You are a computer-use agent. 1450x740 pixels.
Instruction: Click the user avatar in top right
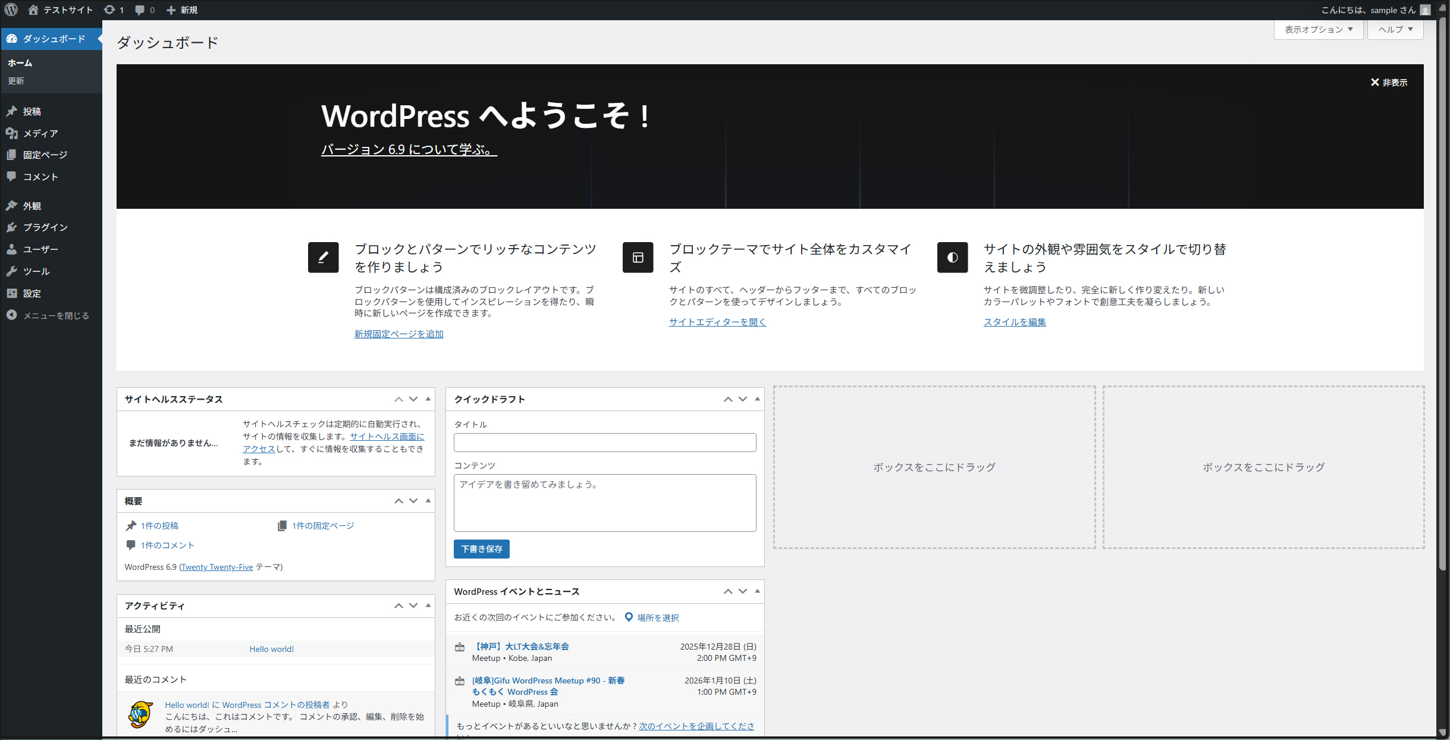pos(1426,10)
